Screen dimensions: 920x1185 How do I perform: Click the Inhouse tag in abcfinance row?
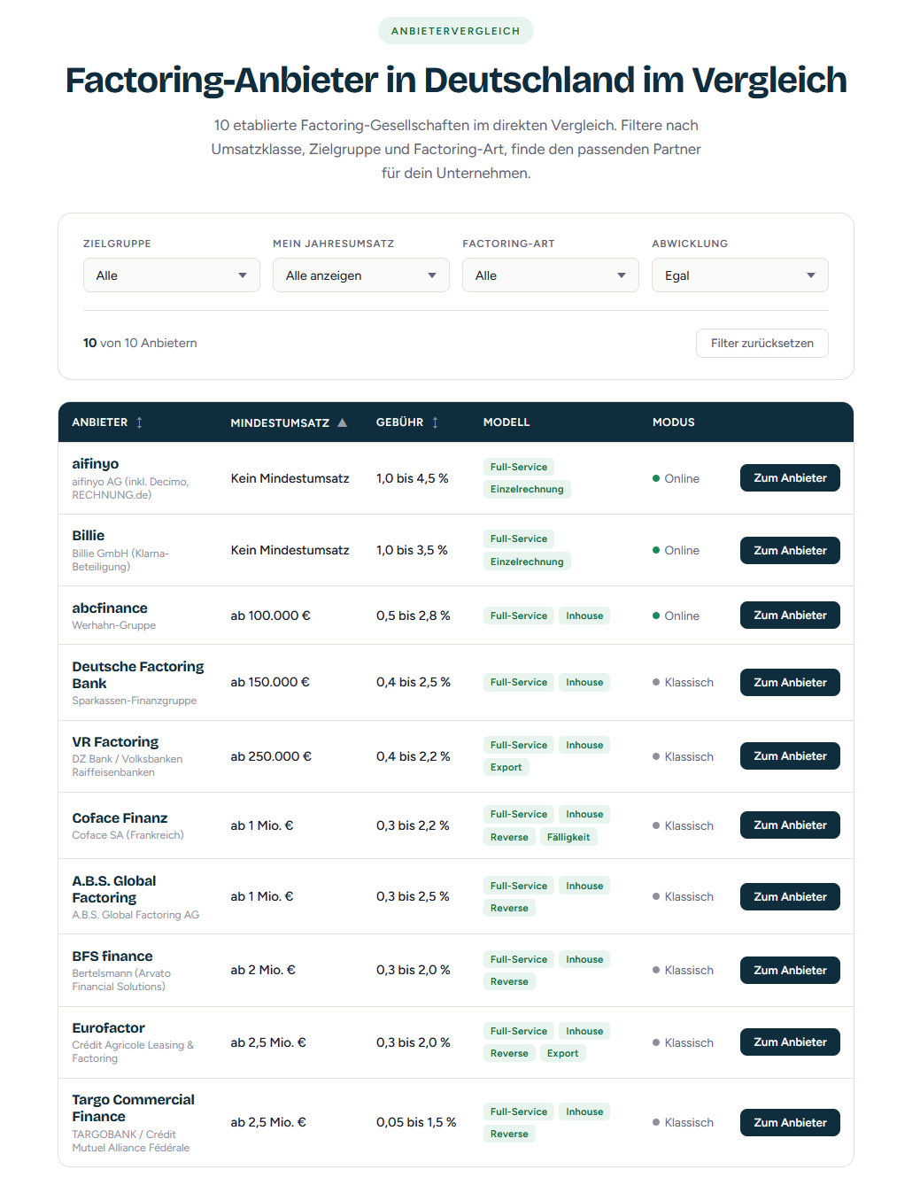584,616
